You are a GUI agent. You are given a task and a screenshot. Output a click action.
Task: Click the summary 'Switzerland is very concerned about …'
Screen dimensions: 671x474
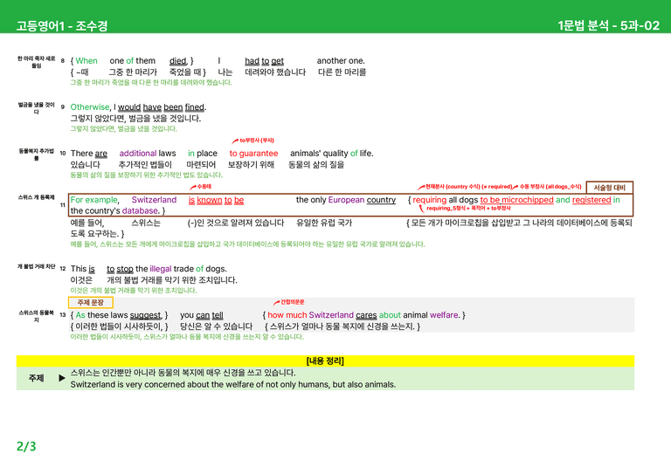[232, 384]
